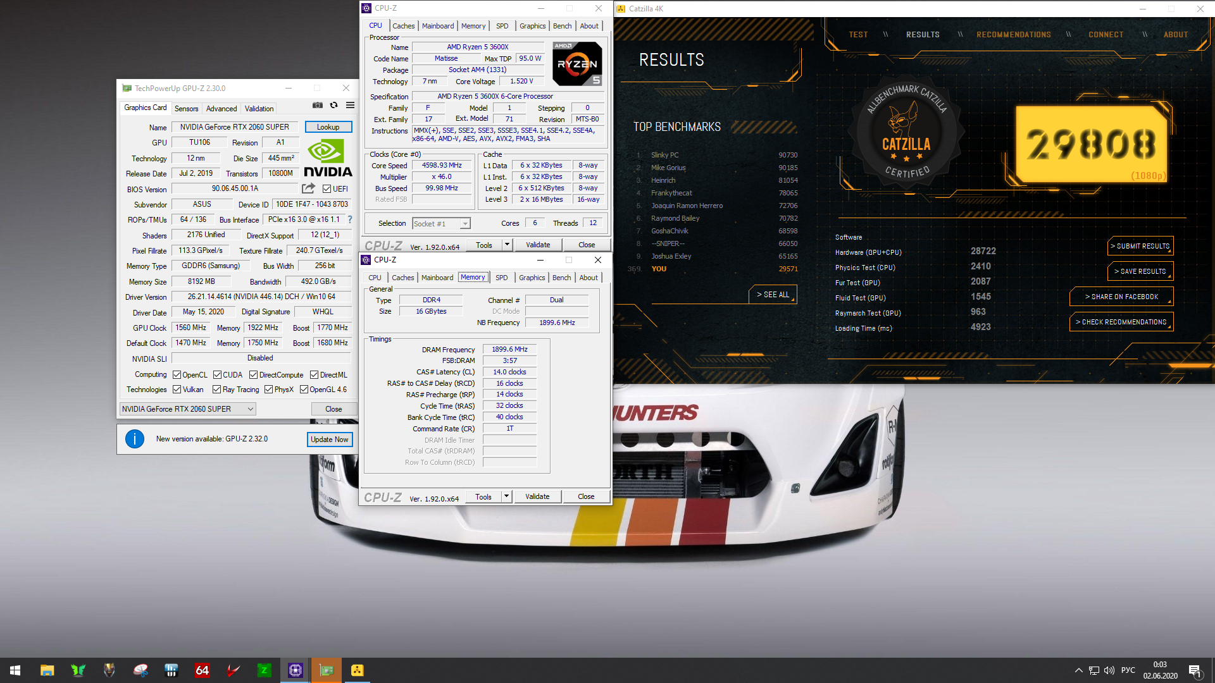Toggle the UEFI checkbox
The width and height of the screenshot is (1215, 683).
pyautogui.click(x=327, y=188)
